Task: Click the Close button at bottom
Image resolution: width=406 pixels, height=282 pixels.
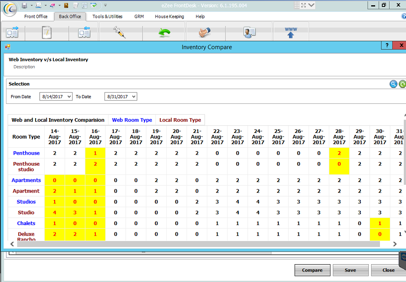Action: click(388, 270)
